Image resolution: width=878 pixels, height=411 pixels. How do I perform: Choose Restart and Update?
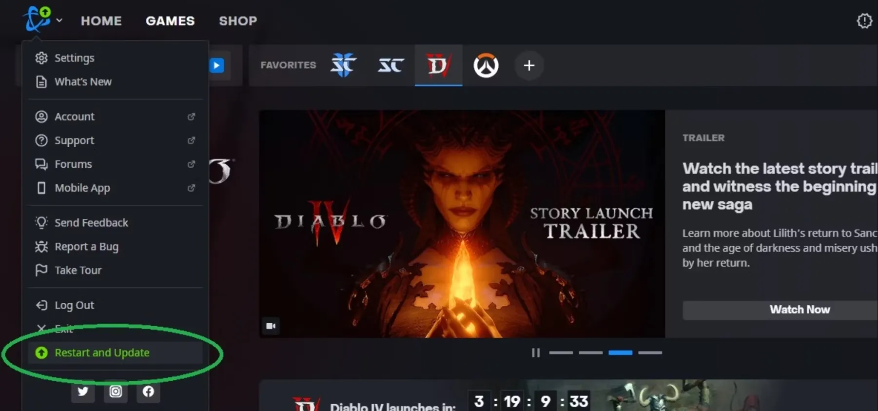102,352
